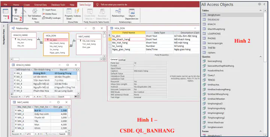Collapse the Tables group in navigation
This screenshot has height=137, width=270.
[x=261, y=10]
